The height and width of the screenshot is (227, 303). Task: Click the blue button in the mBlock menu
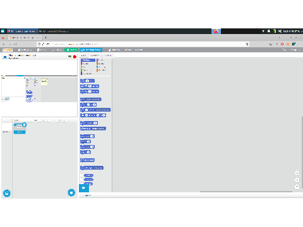(91, 50)
